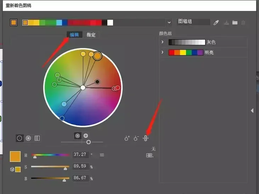Click the new color group folder icon
The width and height of the screenshot is (259, 194).
pyautogui.click(x=235, y=23)
